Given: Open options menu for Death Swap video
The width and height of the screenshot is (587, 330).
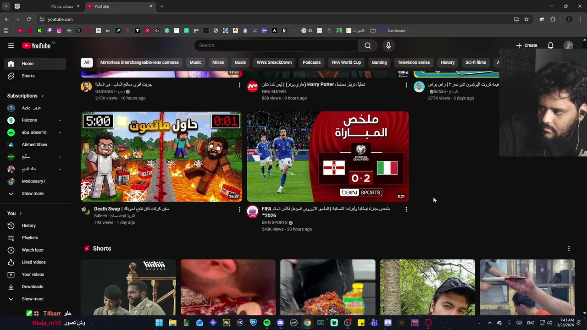Looking at the screenshot, I should coord(239,209).
